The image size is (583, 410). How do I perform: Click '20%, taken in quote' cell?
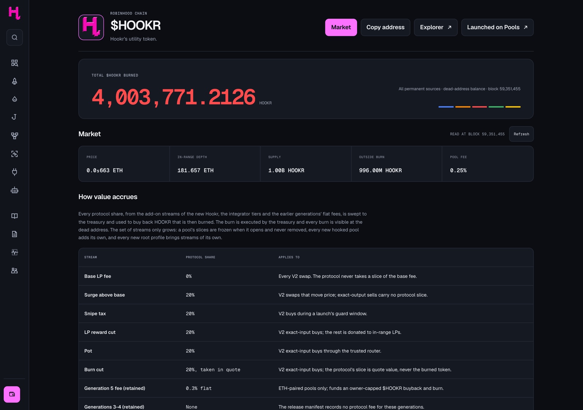pyautogui.click(x=213, y=370)
